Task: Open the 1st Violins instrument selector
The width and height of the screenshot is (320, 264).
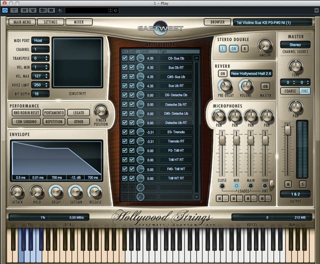Action: 272,22
